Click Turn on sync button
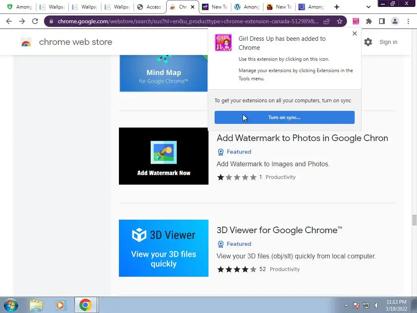Screen dimensions: 417x313 coord(285,117)
